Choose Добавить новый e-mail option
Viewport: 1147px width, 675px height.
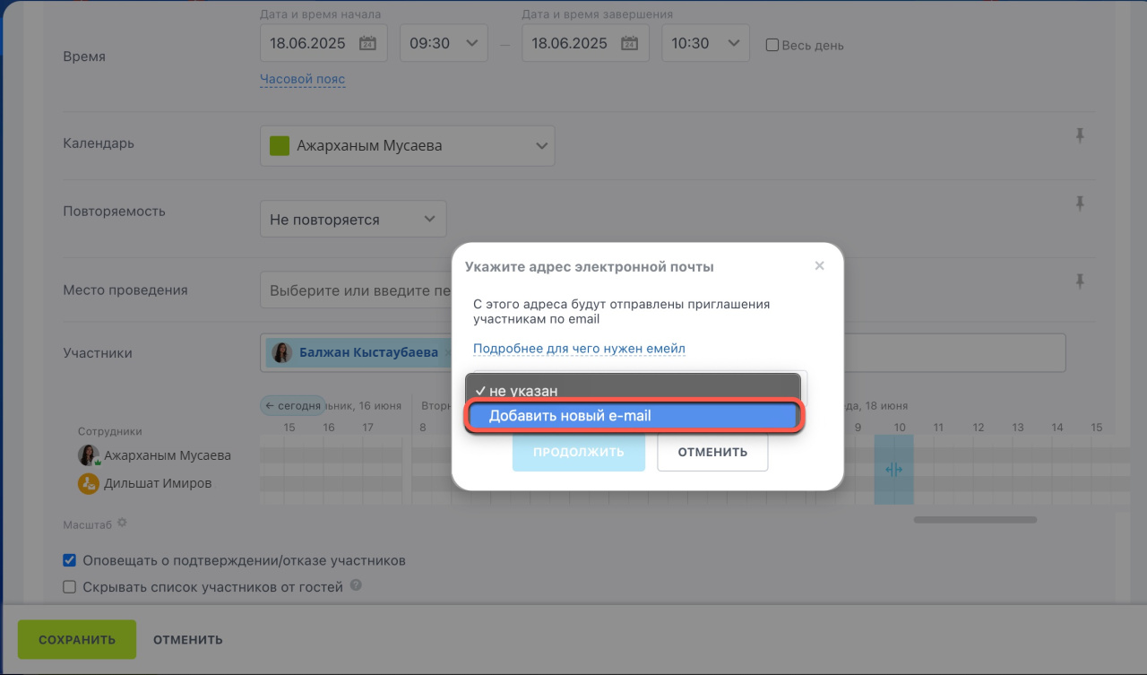(x=633, y=416)
